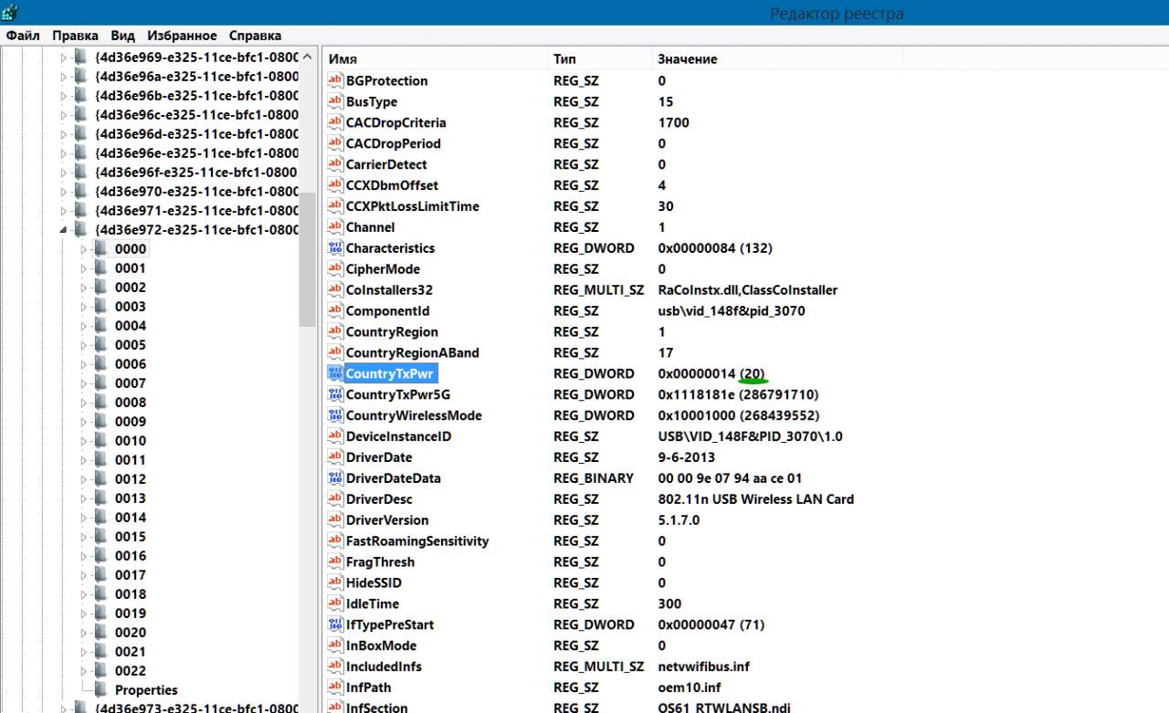This screenshot has width=1169, height=713.
Task: Select the DriverDate value name
Action: pos(379,457)
